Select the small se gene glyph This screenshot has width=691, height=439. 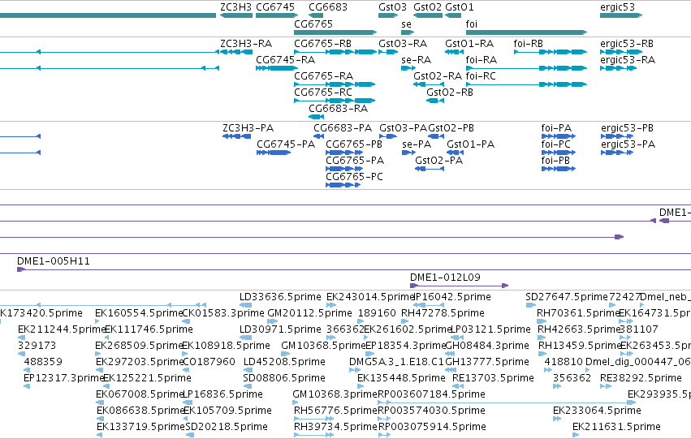click(408, 32)
